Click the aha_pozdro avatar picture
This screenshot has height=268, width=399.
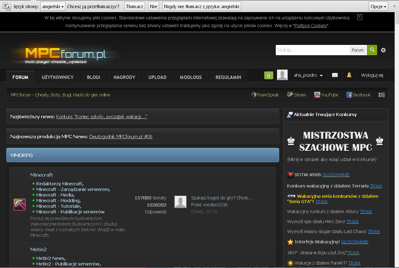pos(282,75)
